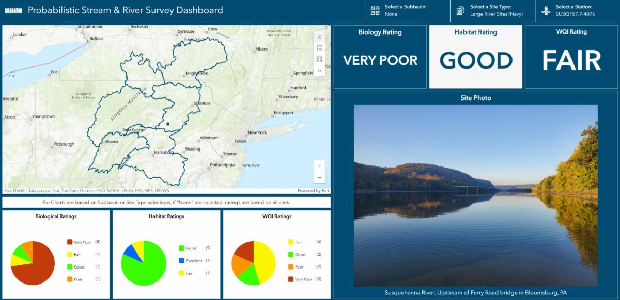
Task: Click the Very Poor red legend swatch
Action: coord(70,242)
